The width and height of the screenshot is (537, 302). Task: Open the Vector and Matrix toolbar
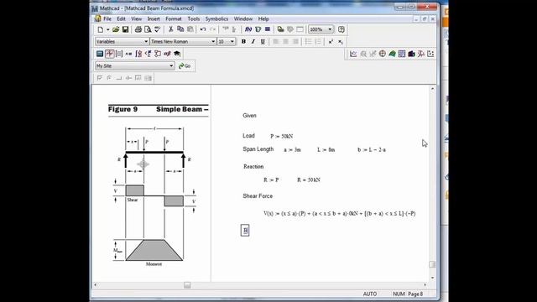119,54
